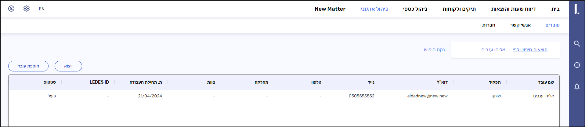Switch to the אנשי קשר tab
The height and width of the screenshot is (127, 585).
(520, 25)
